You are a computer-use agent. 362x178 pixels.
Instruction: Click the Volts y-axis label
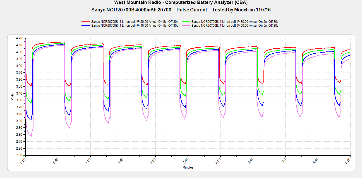click(x=12, y=97)
